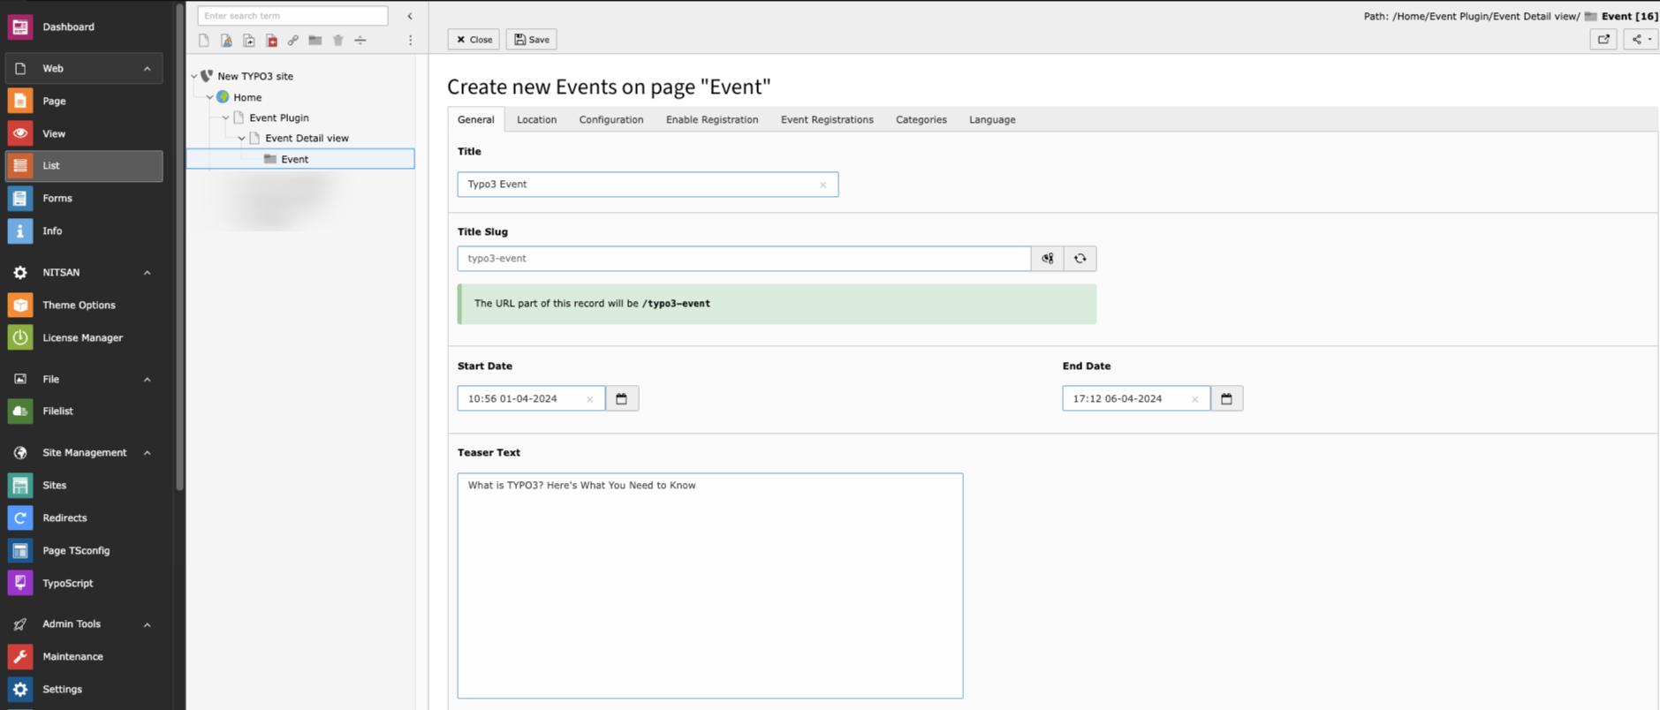
Task: Open the Settings module
Action: [84, 690]
